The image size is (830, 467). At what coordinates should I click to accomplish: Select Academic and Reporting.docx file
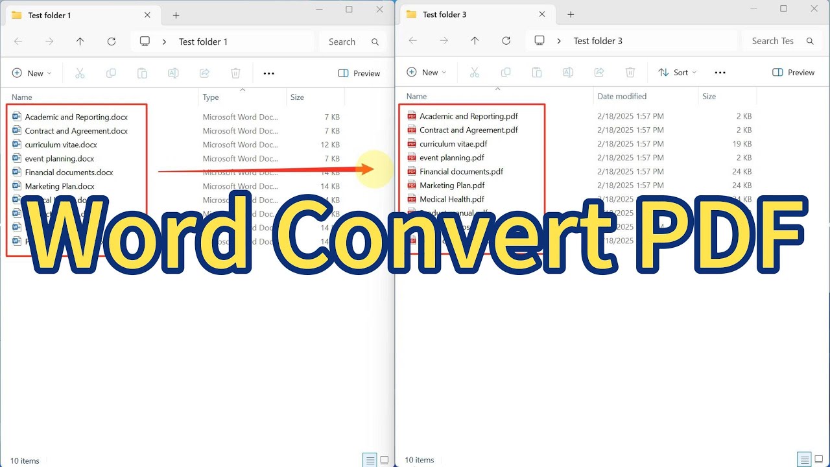(x=76, y=117)
